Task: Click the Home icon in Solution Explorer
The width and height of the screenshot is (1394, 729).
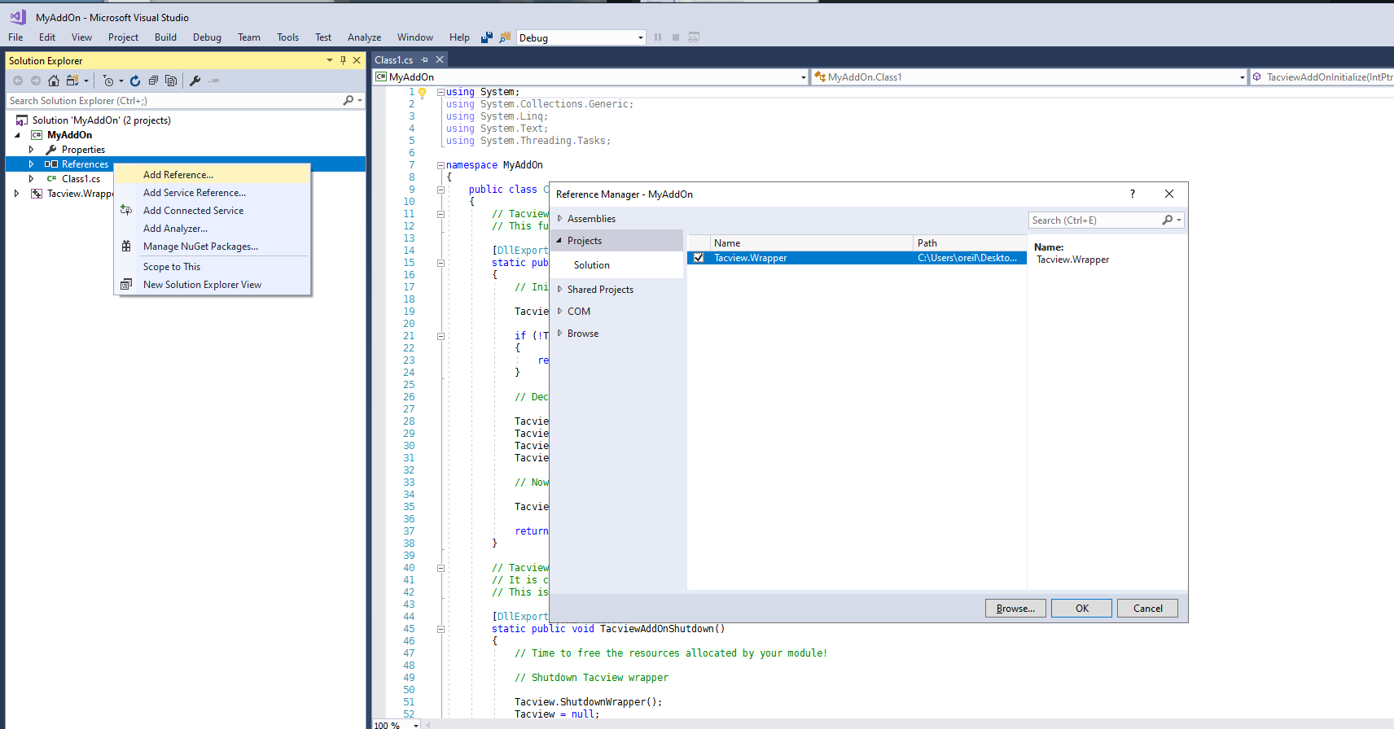Action: tap(54, 81)
